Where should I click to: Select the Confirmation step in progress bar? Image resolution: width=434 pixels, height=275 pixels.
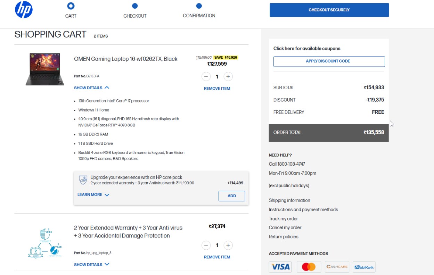click(199, 6)
